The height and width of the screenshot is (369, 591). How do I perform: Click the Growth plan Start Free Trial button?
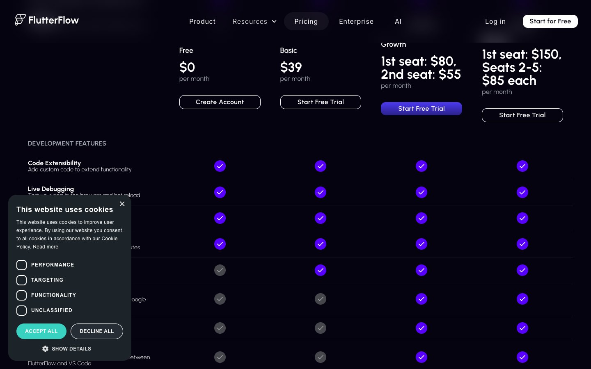click(x=421, y=109)
